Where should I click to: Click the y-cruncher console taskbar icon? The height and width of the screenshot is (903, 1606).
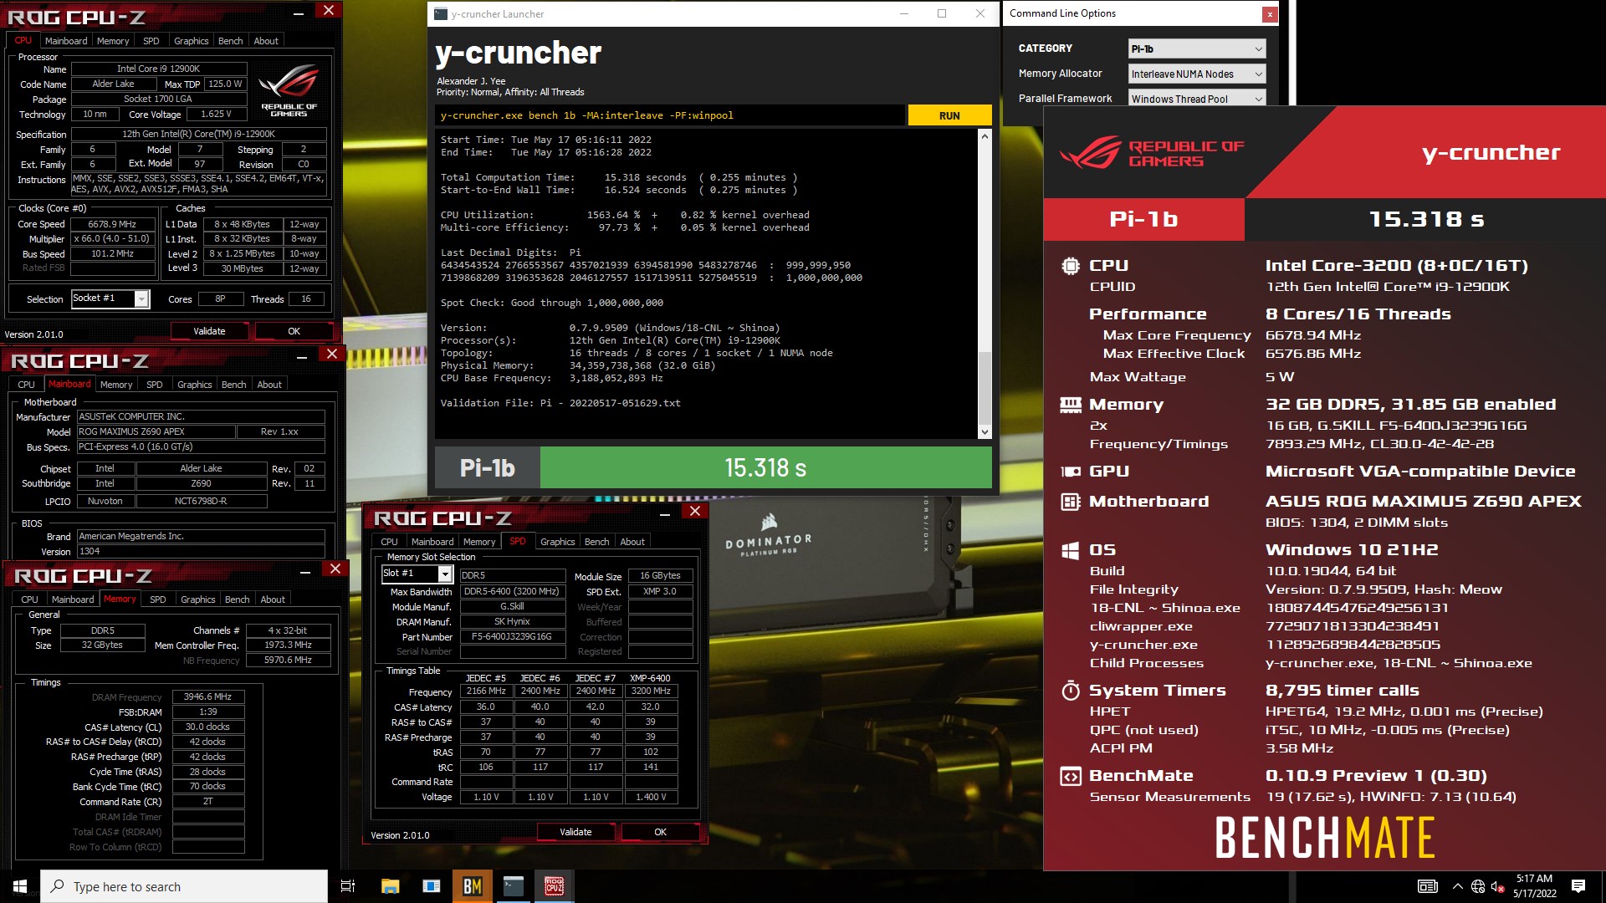coord(513,886)
